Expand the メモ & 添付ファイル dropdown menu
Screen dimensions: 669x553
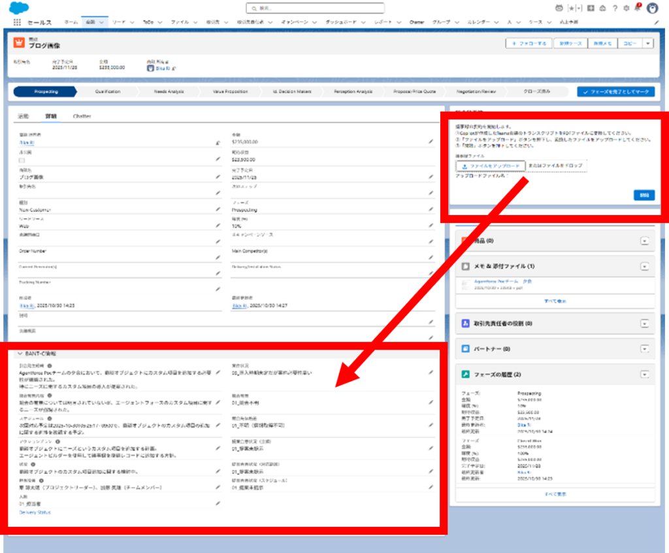(x=644, y=267)
